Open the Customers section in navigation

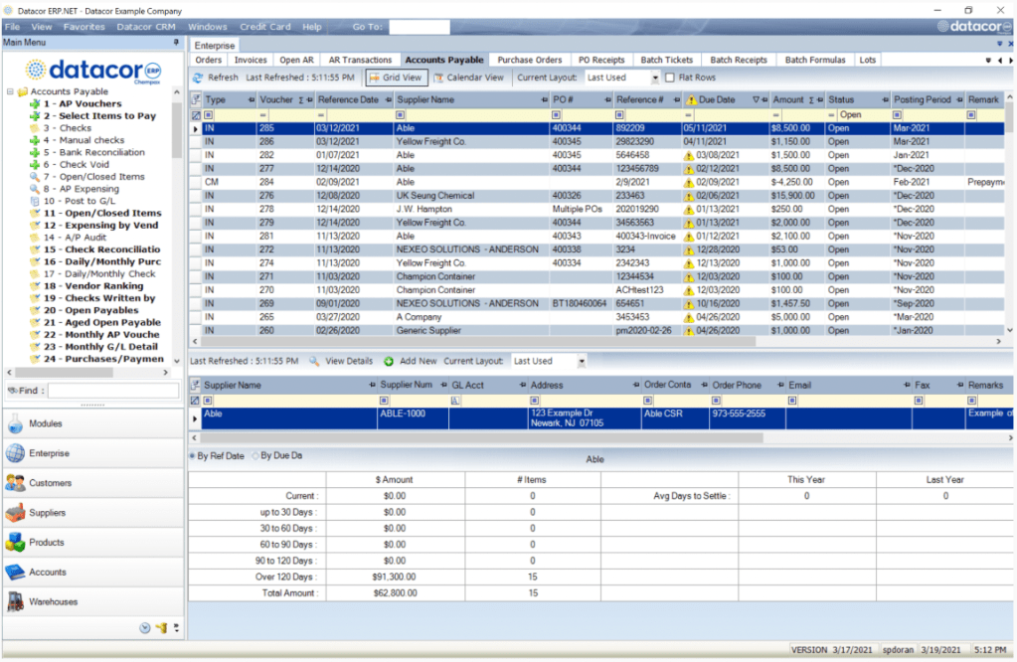tap(15, 483)
